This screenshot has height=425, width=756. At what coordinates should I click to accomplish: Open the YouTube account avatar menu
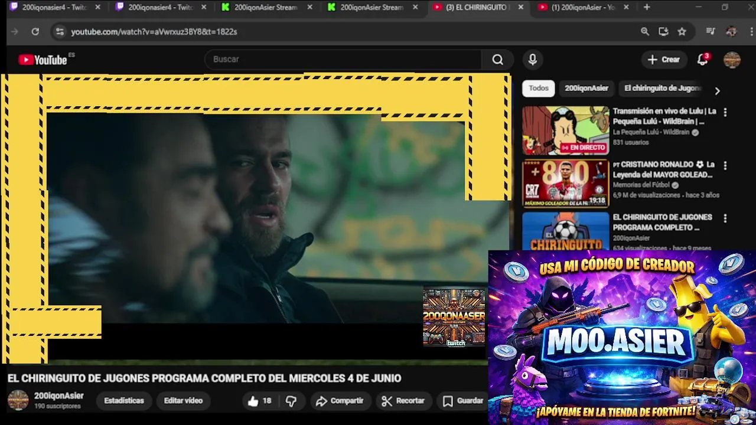tap(732, 60)
